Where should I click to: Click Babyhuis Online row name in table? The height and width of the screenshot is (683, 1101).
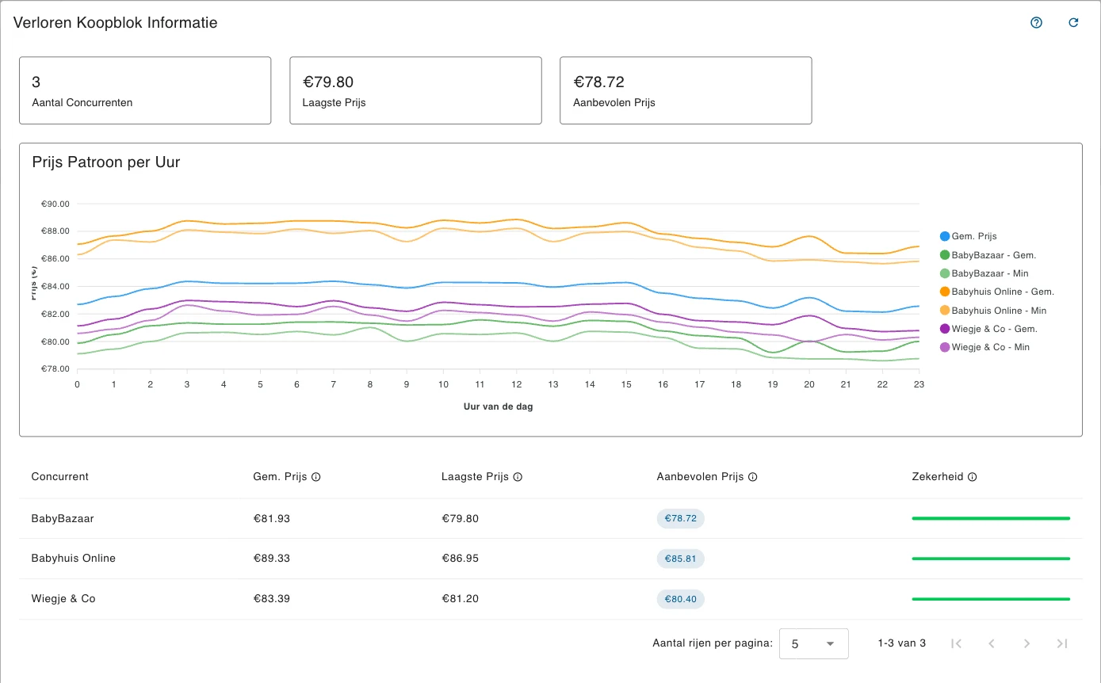pyautogui.click(x=74, y=559)
